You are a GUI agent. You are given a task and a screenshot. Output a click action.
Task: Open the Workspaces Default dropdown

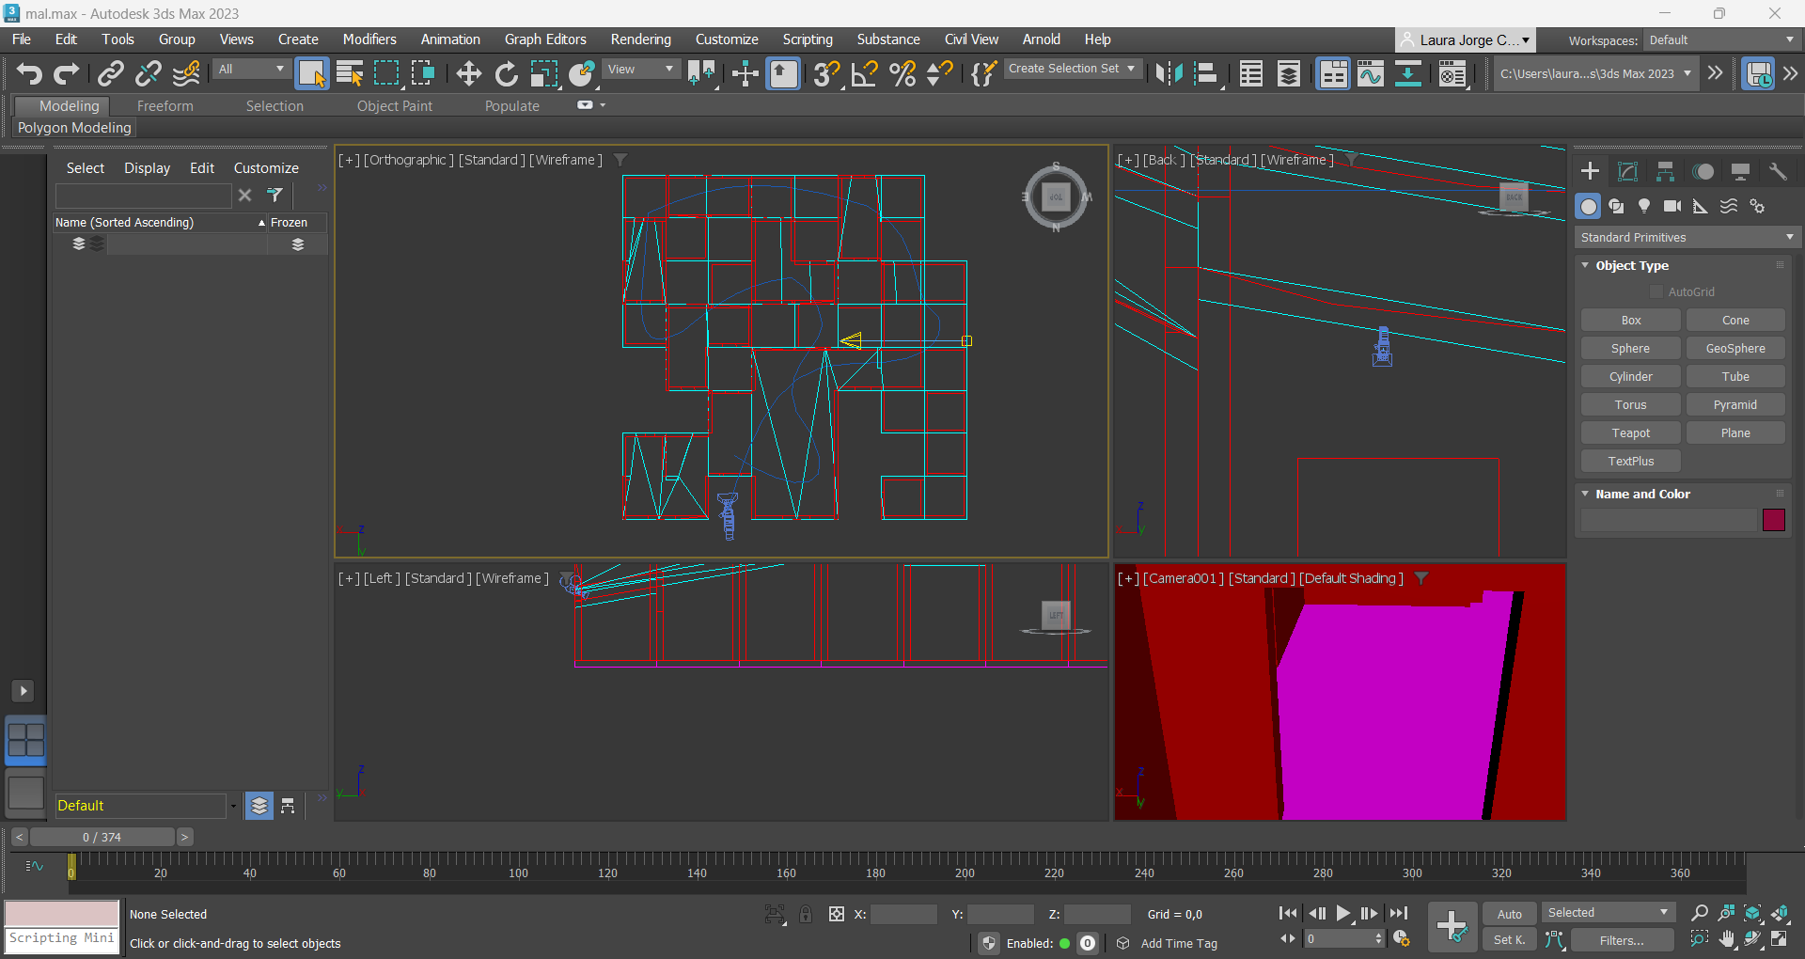1721,40
